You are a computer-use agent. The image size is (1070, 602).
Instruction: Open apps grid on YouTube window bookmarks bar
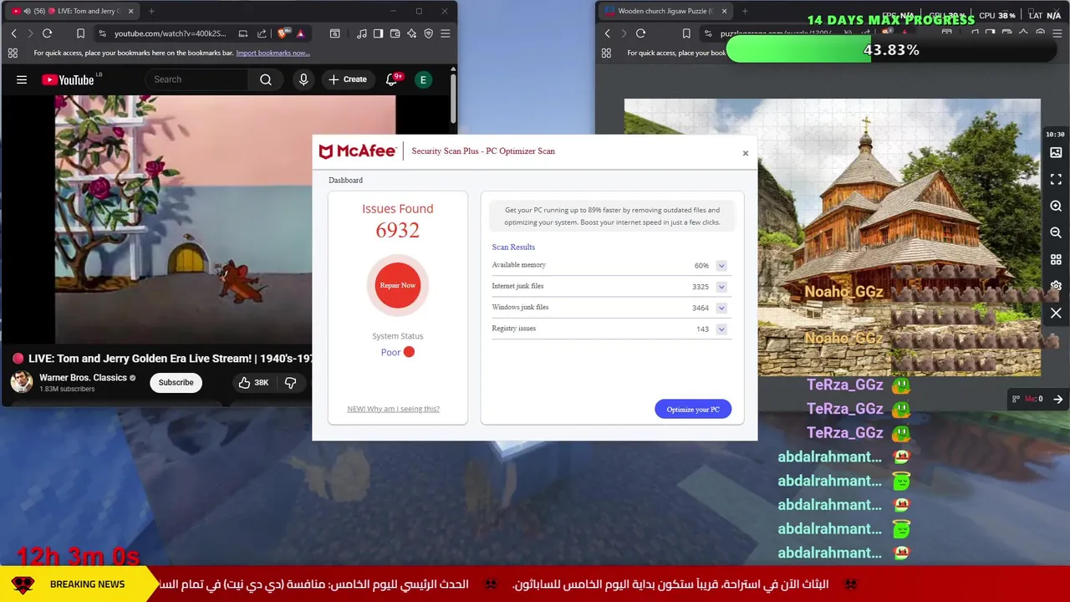click(13, 53)
